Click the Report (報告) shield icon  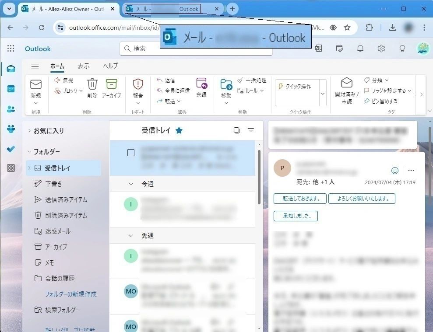point(138,84)
